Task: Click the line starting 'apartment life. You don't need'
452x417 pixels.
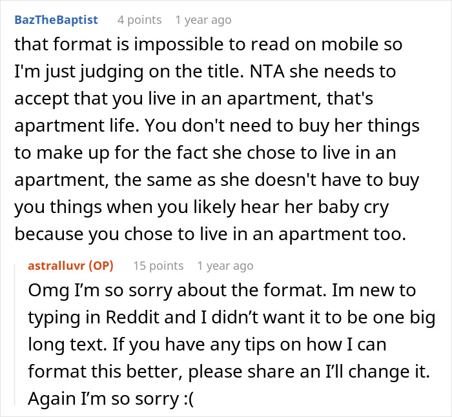Action: (217, 126)
